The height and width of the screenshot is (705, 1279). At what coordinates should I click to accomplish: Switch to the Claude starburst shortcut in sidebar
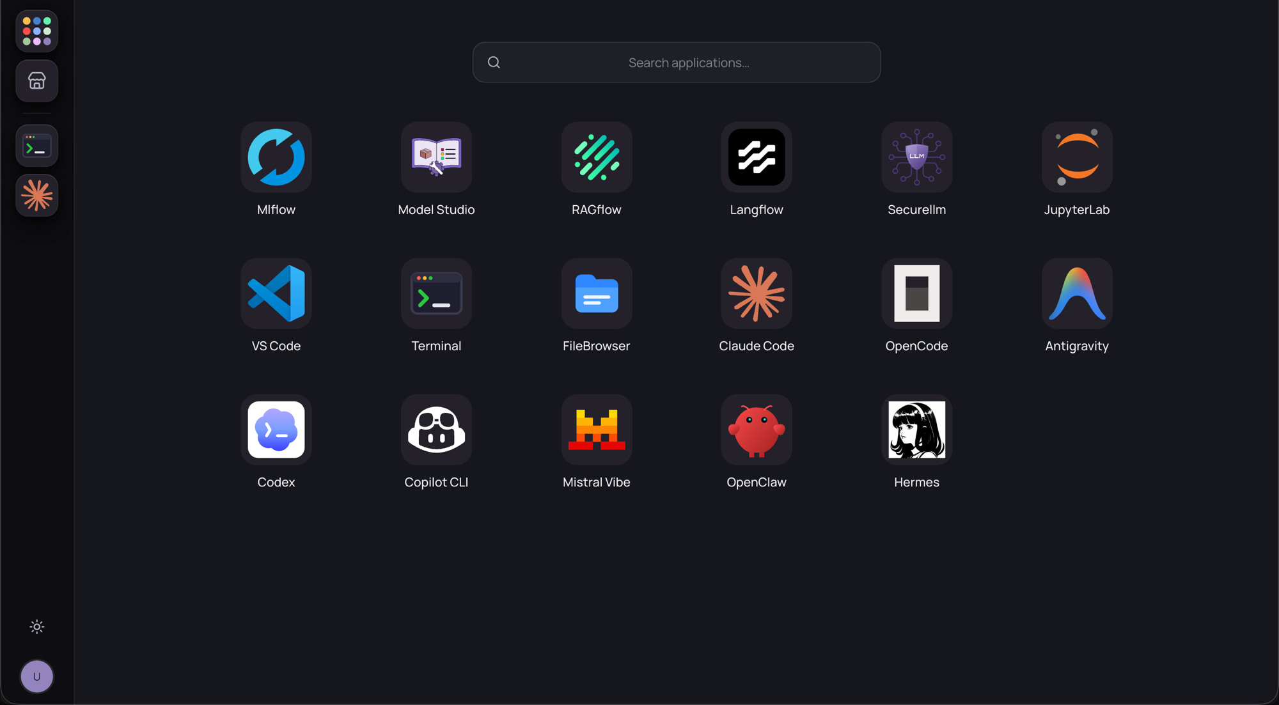(37, 196)
